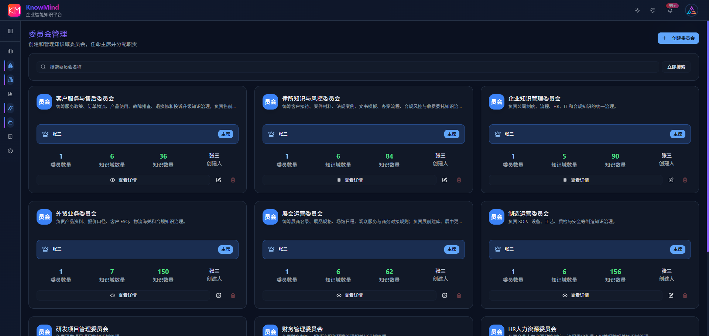The width and height of the screenshot is (709, 336).
Task: Open the briefcase sidebar item
Action: pyautogui.click(x=10, y=51)
